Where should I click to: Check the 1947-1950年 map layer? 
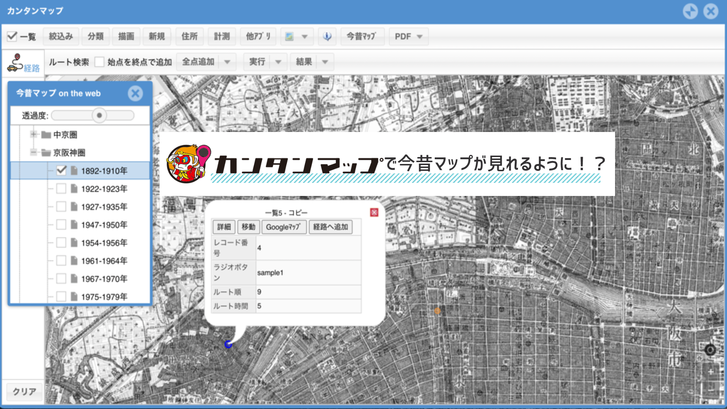tap(61, 224)
